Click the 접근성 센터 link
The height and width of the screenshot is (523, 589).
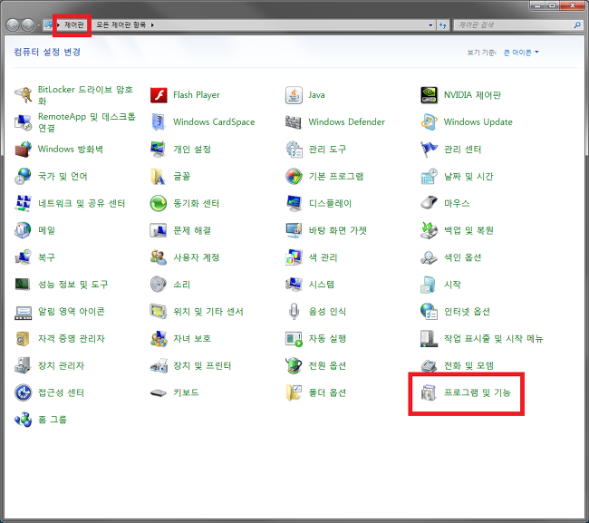(61, 392)
